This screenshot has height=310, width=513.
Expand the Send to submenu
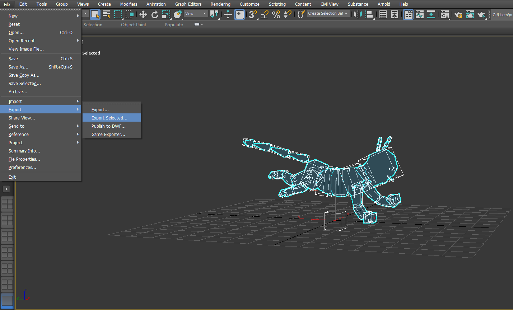click(x=78, y=126)
